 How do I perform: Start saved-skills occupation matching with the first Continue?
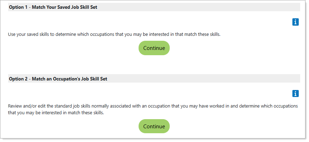click(154, 48)
